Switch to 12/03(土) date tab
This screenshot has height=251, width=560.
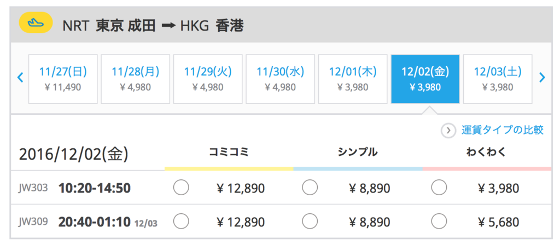498,79
